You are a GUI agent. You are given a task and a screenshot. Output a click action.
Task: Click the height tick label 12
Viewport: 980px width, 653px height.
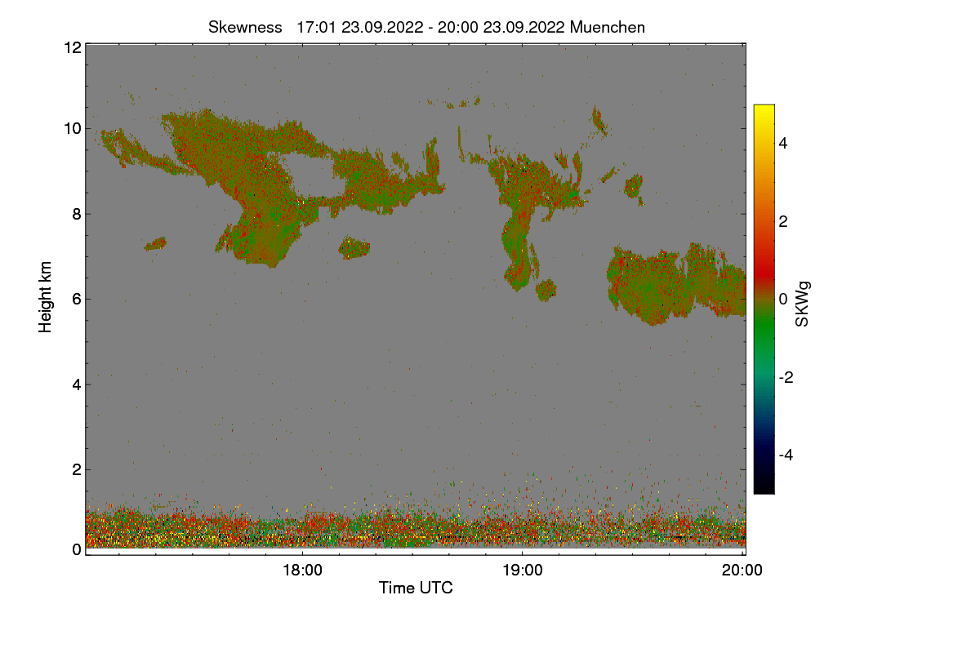(x=72, y=47)
